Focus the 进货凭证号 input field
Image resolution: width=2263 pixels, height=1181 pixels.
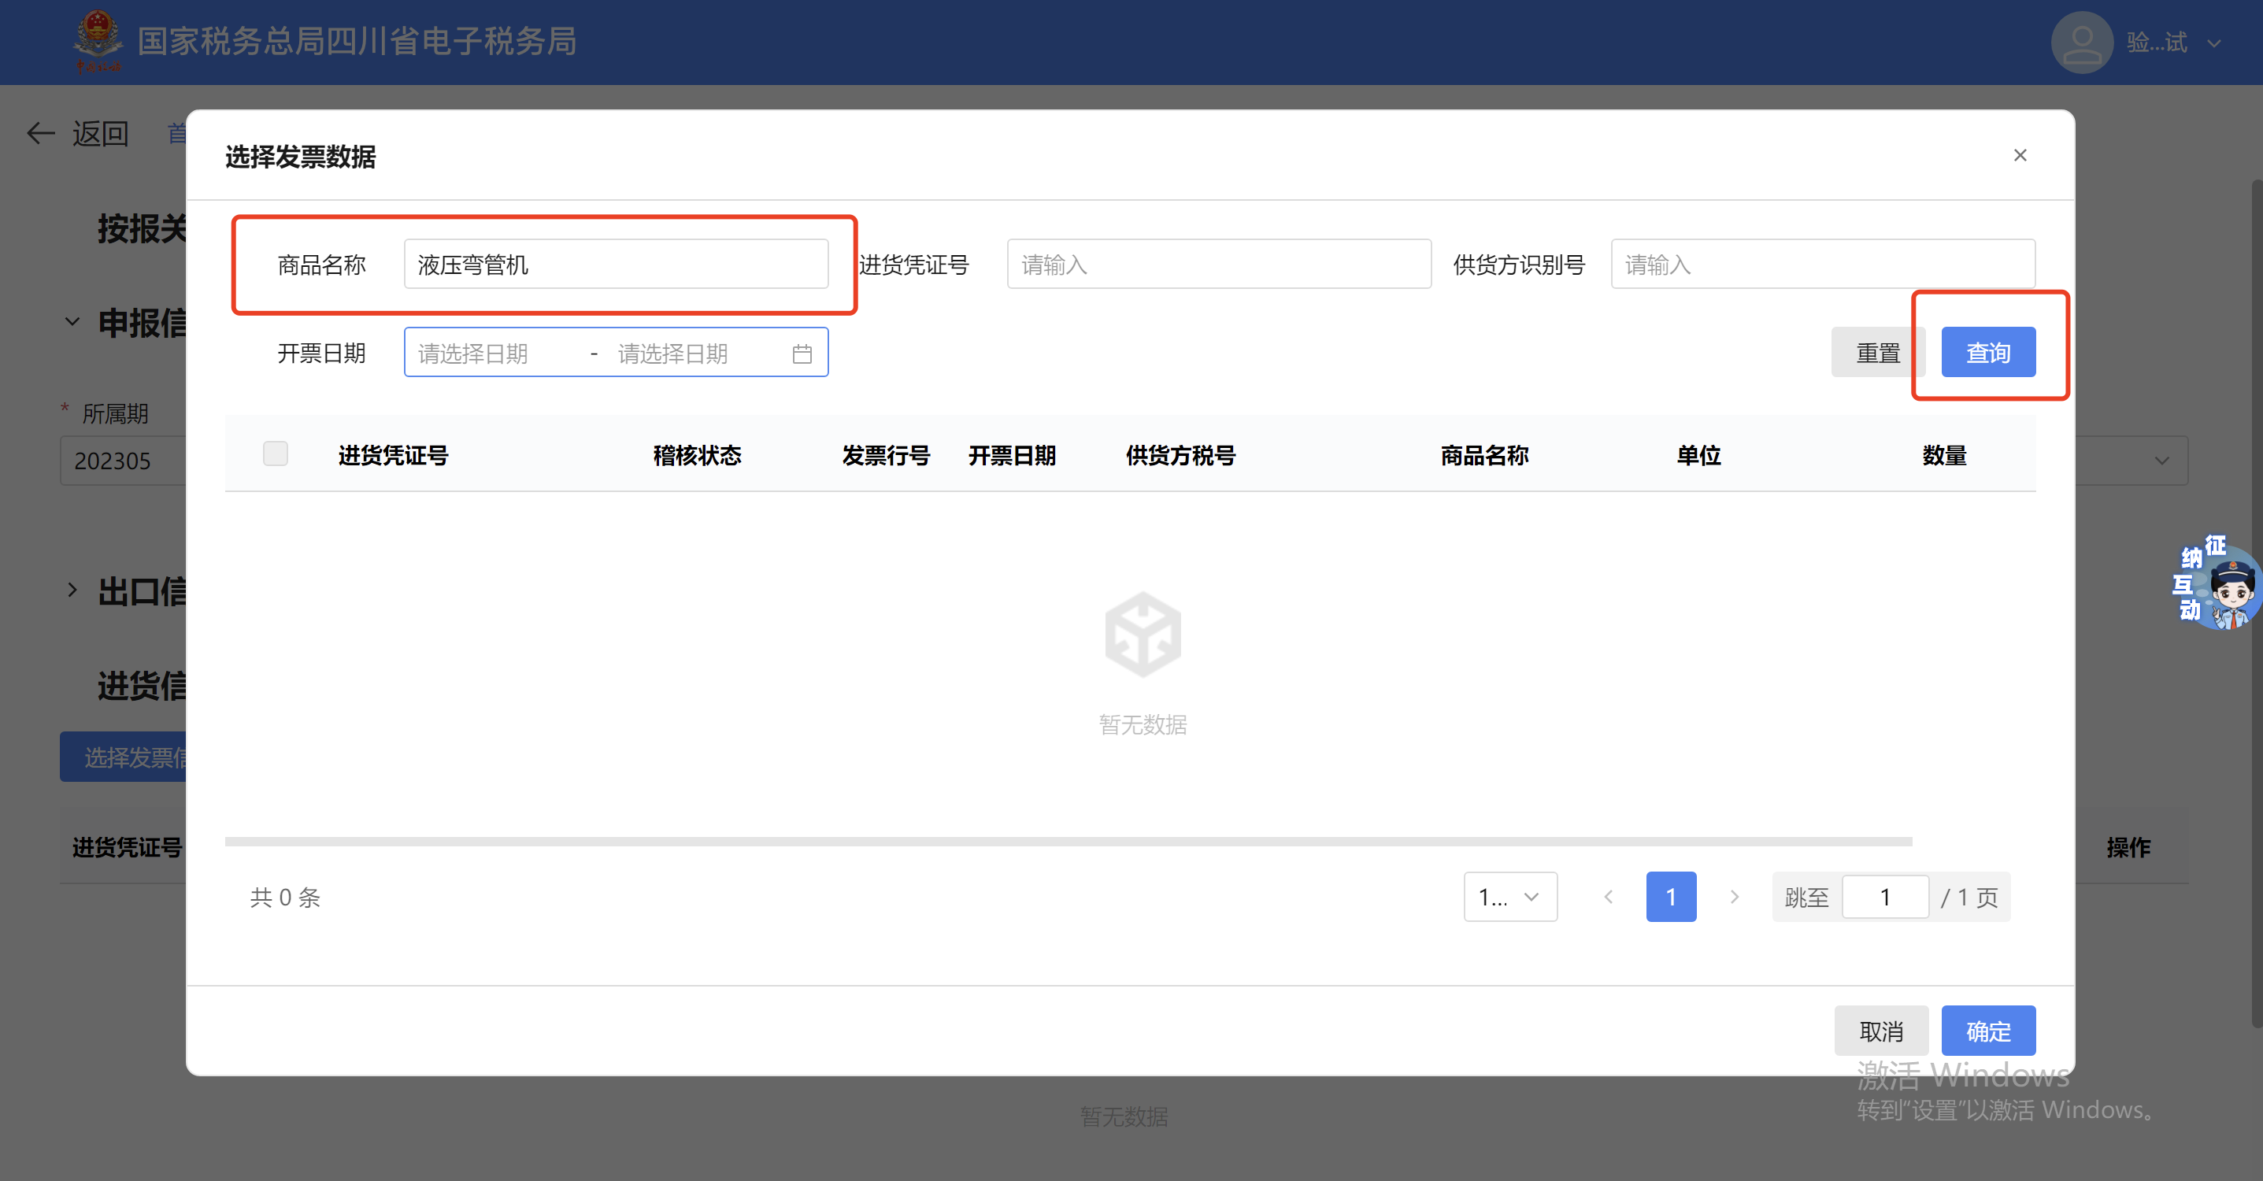(1217, 264)
